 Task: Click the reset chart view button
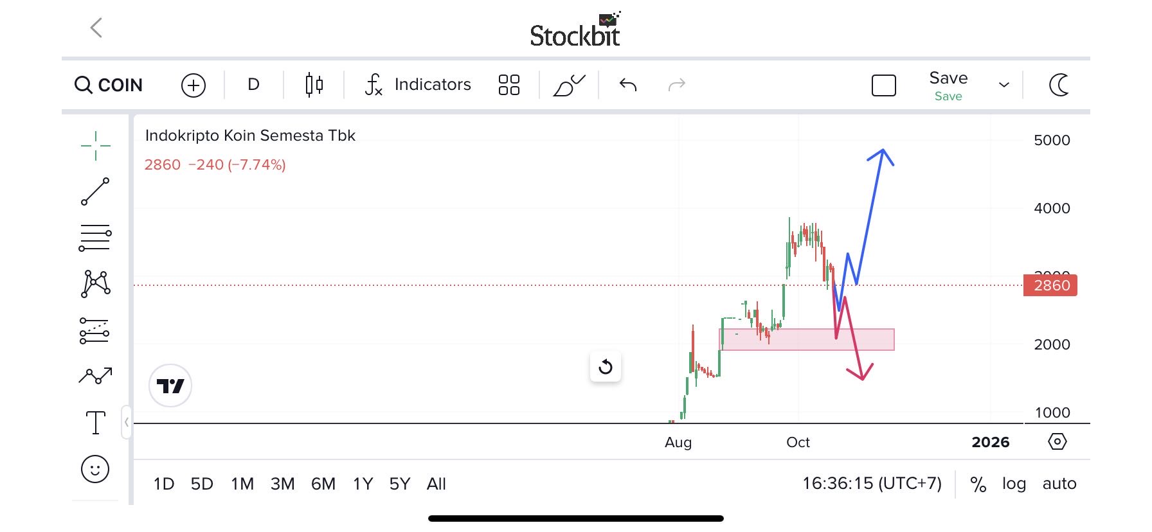pyautogui.click(x=606, y=367)
